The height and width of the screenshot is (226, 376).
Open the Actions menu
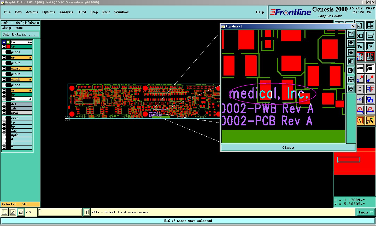point(32,12)
